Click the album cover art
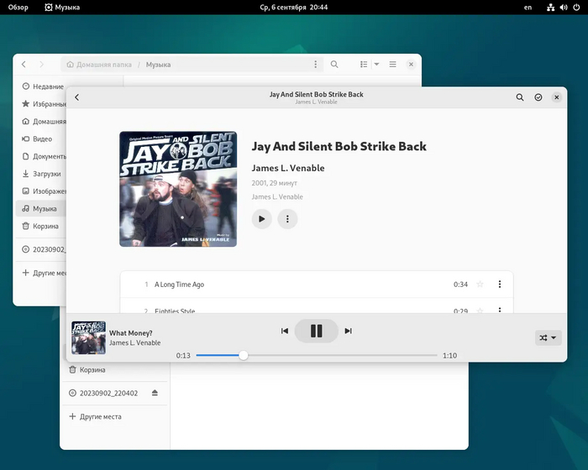 (x=178, y=189)
